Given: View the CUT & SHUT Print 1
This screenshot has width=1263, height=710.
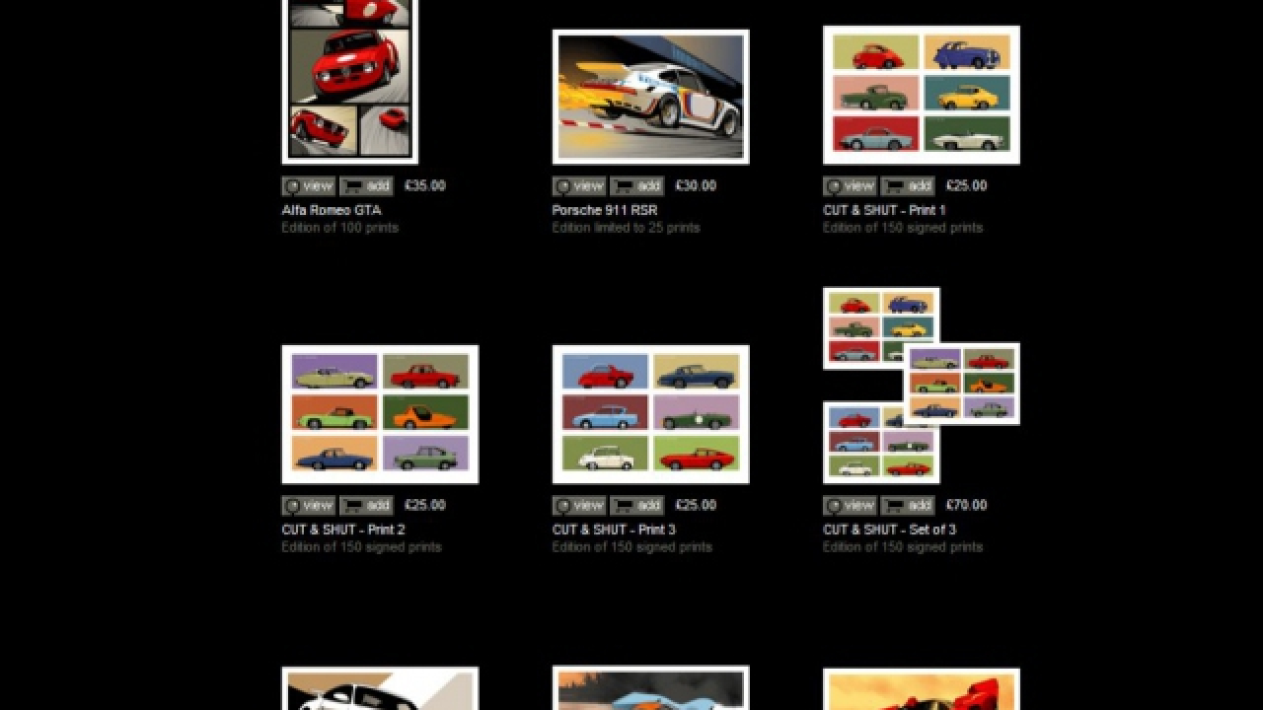Looking at the screenshot, I should point(850,185).
